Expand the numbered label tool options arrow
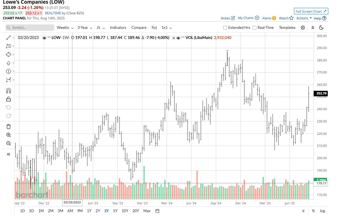The image size is (340, 220). (x=13, y=71)
